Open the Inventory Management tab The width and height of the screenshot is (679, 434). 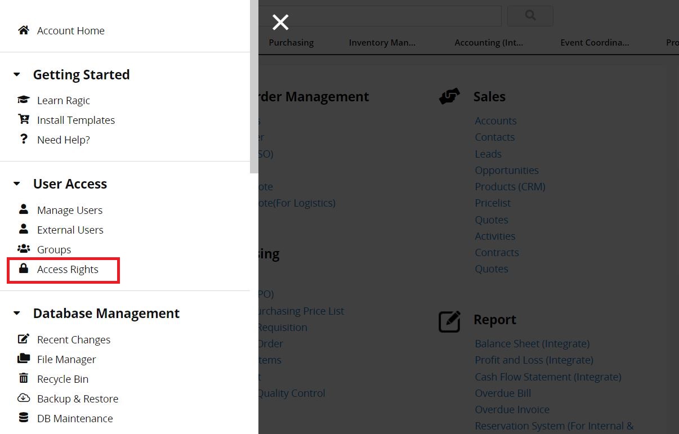point(382,43)
